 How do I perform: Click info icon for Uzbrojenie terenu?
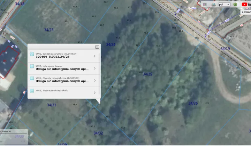click(x=32, y=66)
